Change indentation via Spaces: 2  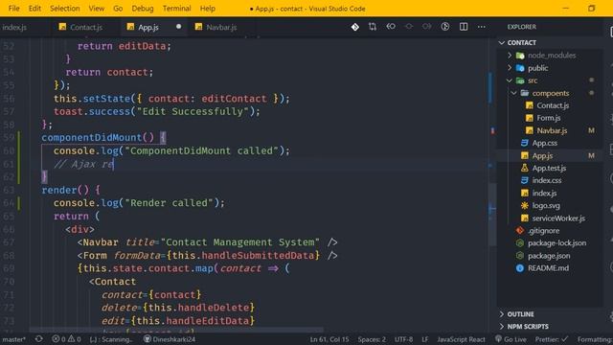point(372,339)
